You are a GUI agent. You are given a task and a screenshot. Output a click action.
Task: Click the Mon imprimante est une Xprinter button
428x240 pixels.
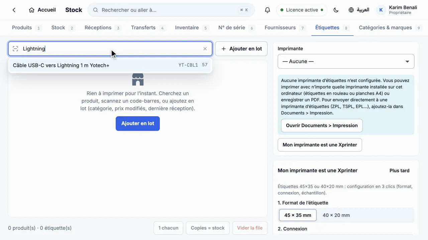point(320,145)
